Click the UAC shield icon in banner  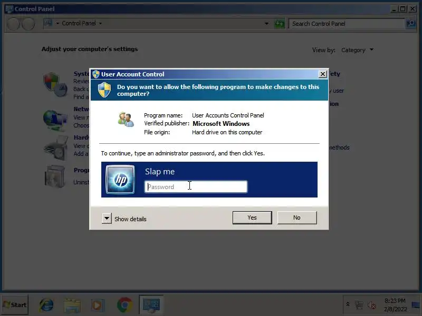point(104,90)
